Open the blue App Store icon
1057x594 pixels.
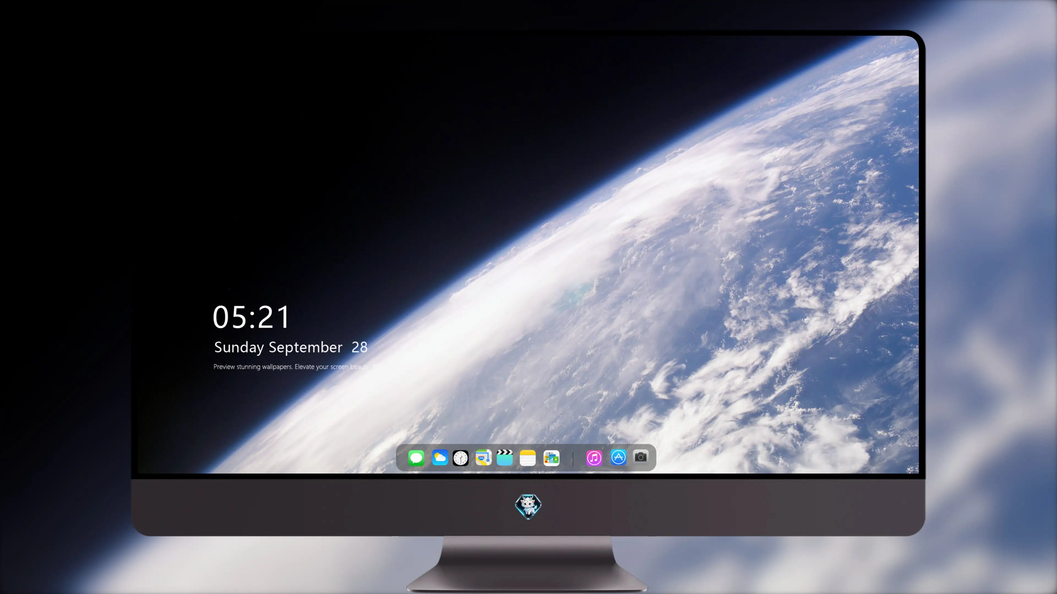(x=618, y=457)
